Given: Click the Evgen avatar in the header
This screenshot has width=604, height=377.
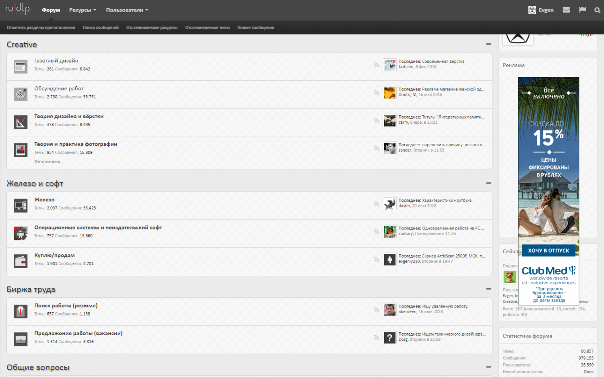Looking at the screenshot, I should (532, 10).
